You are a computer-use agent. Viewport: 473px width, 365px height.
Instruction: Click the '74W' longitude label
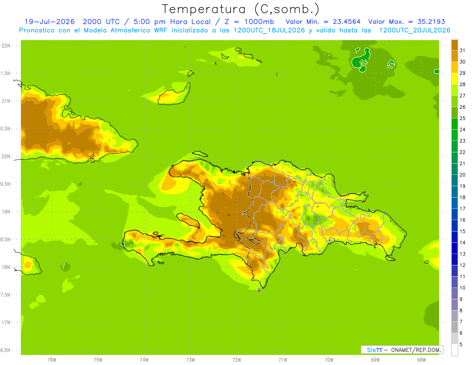coord(144,360)
